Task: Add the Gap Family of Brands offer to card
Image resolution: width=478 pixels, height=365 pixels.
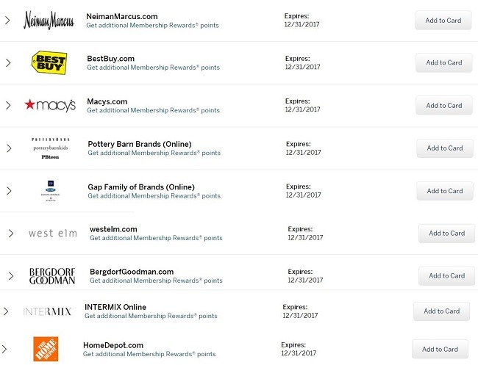Action: [445, 191]
